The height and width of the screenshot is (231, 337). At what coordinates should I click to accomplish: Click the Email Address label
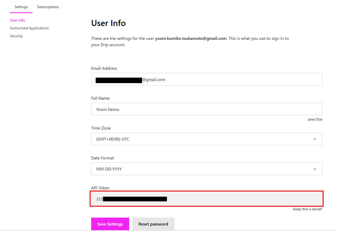(x=104, y=68)
